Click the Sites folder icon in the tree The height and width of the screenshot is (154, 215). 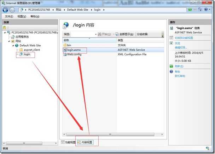tap(13, 41)
